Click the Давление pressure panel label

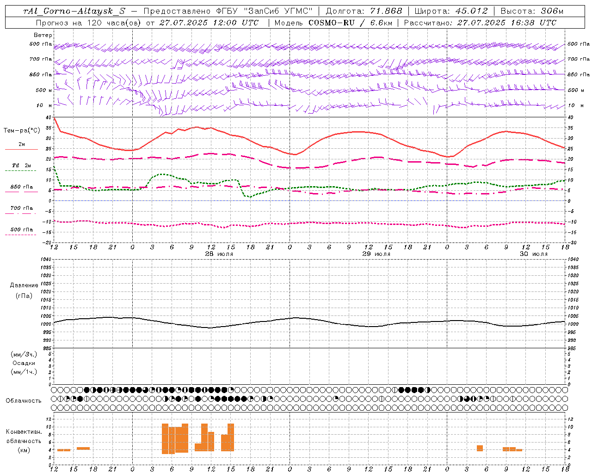point(24,285)
